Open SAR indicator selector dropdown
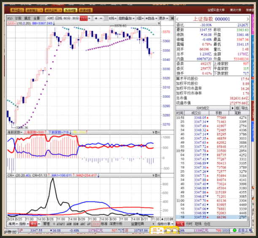Viewport: 258px width, 238px height. 11,23
